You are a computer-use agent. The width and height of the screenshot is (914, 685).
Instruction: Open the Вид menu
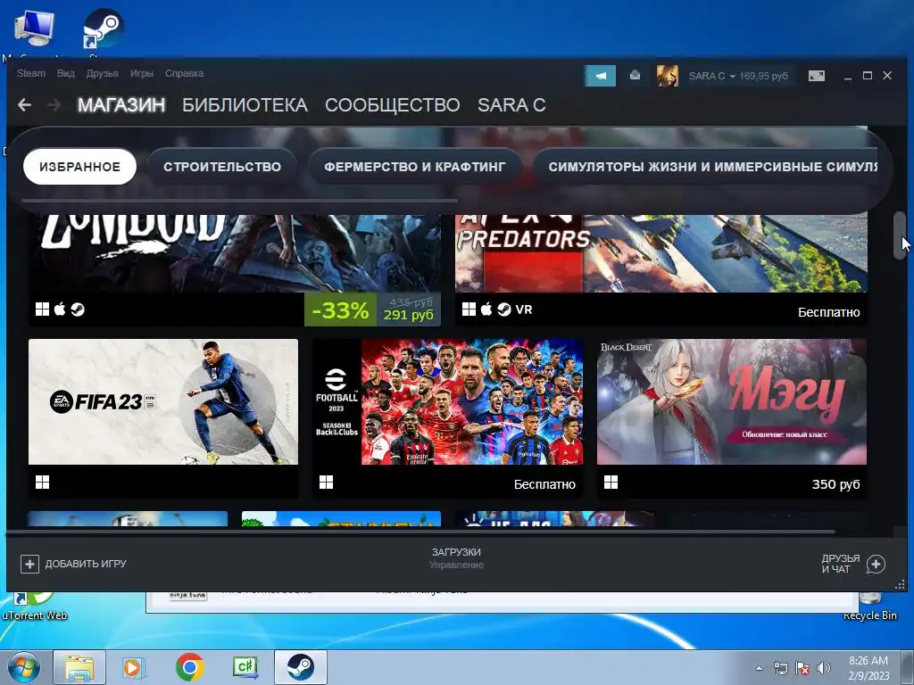[x=66, y=73]
